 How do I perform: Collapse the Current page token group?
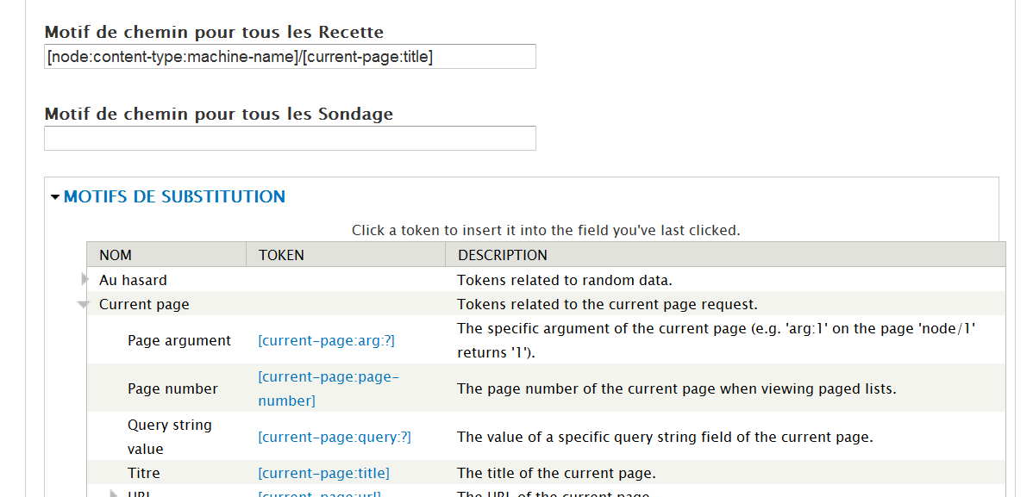(x=83, y=304)
